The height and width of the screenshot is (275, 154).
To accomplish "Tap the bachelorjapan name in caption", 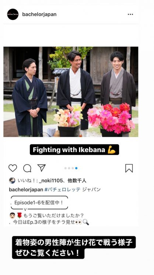I will pos(26,190).
